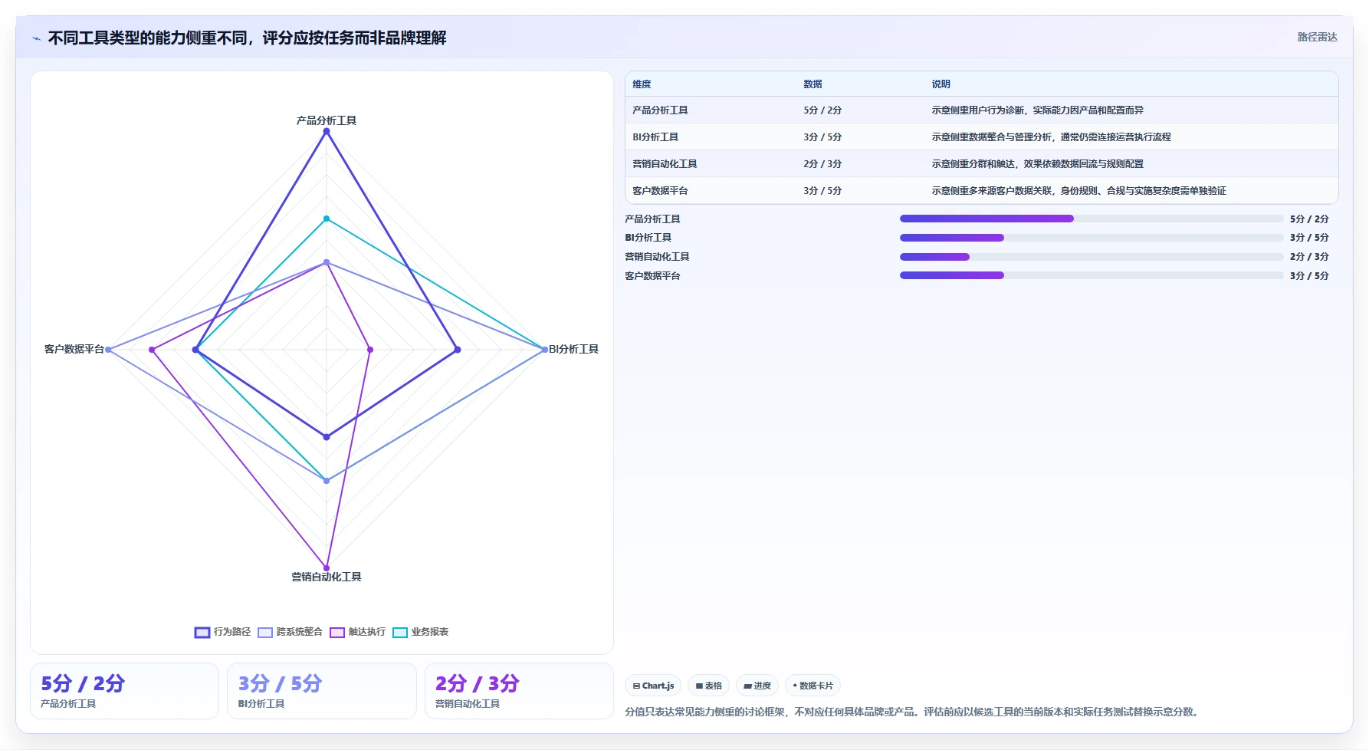
Task: Click the 表格 chip
Action: (708, 686)
